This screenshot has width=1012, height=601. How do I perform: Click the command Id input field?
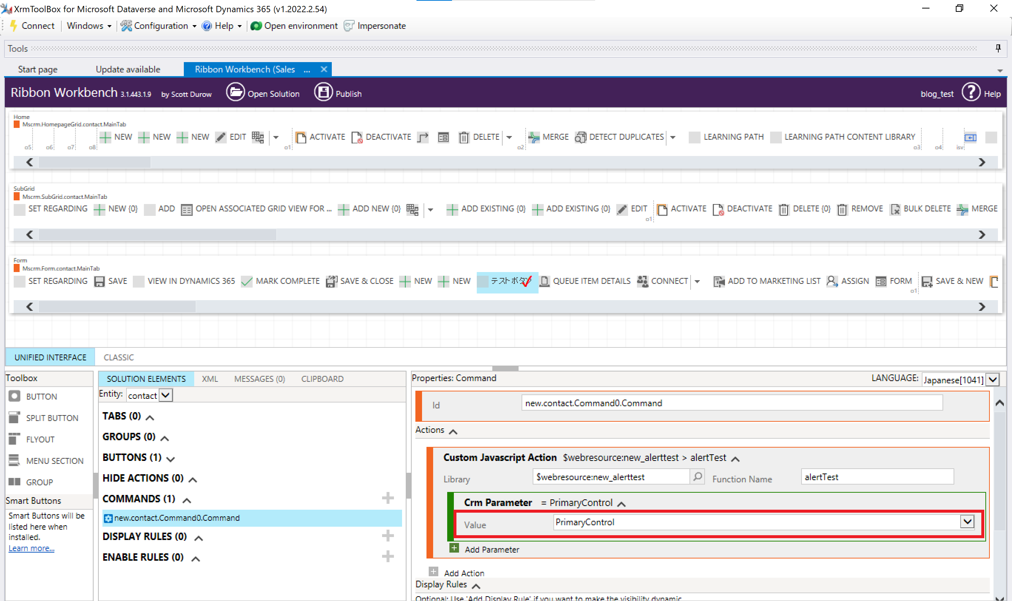(732, 403)
